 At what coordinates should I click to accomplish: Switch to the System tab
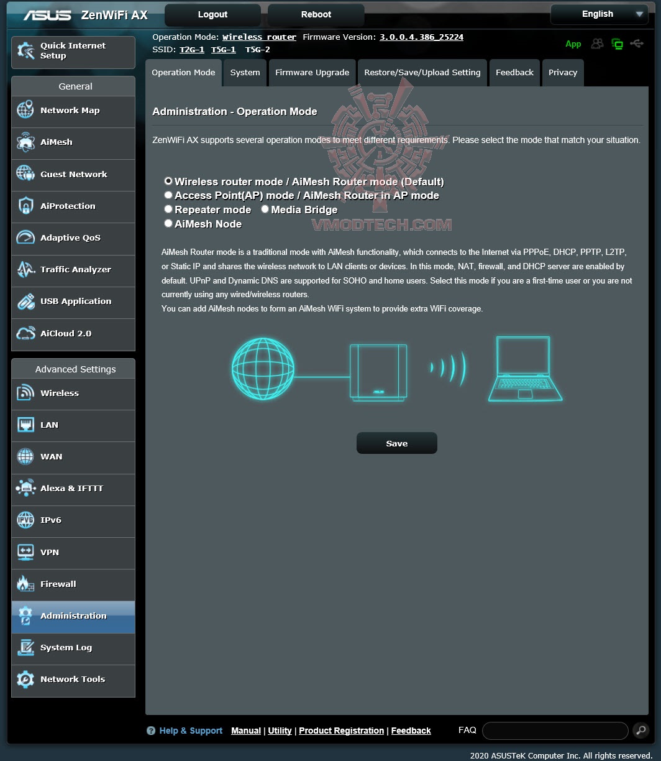[x=245, y=73]
